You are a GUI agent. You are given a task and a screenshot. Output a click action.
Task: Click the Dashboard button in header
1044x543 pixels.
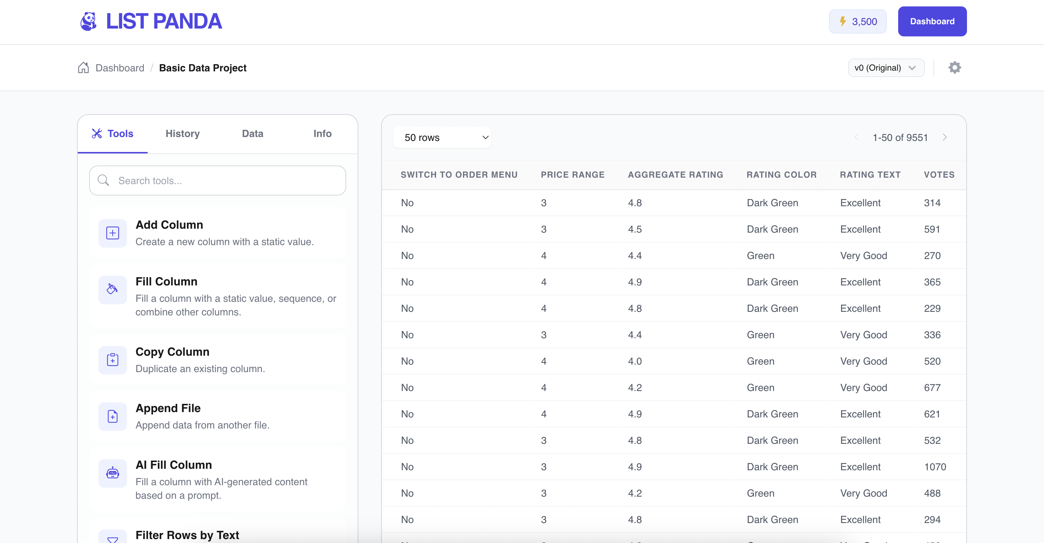tap(932, 21)
